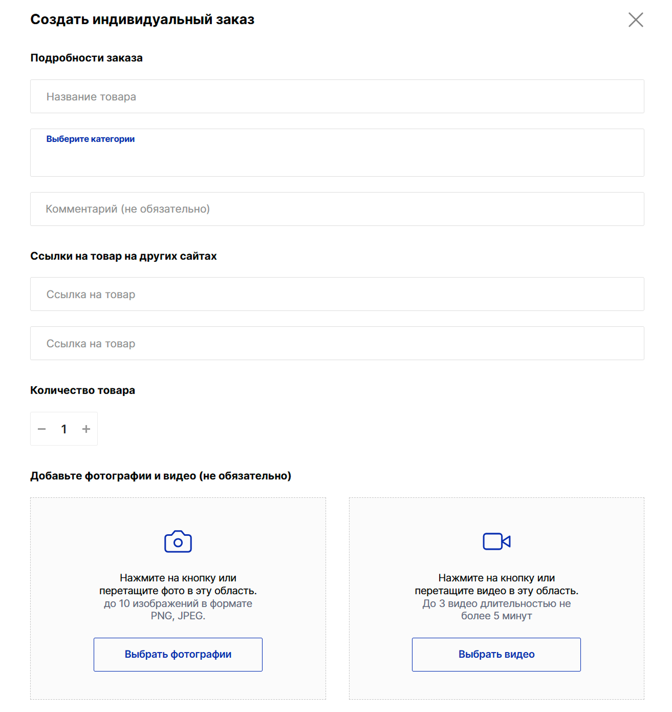
Task: Click the 'Добавьте фотографии и видео' heading
Action: (161, 476)
